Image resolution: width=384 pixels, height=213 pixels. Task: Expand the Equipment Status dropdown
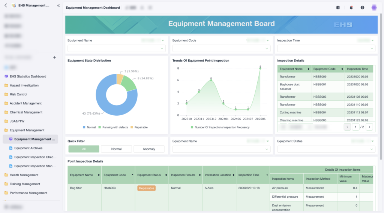(326, 149)
